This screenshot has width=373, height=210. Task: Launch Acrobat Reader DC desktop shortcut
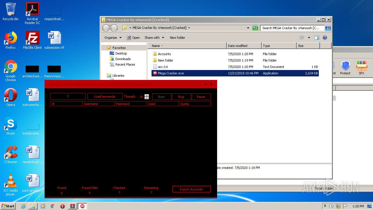point(32,13)
